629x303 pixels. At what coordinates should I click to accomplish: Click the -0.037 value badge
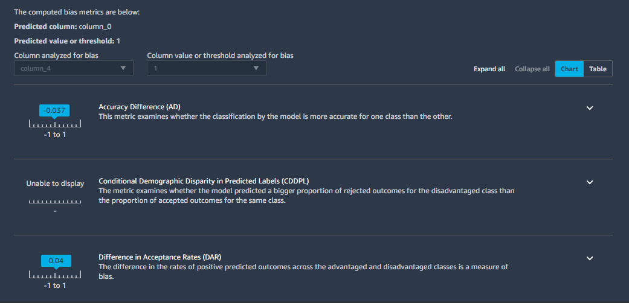coord(55,110)
